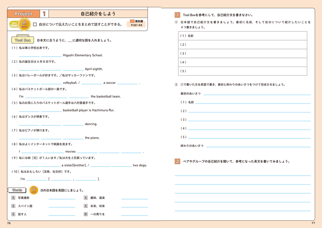Click the 終わりのあいさつ answer line
Screen dimensions: 322x228
[258, 146]
